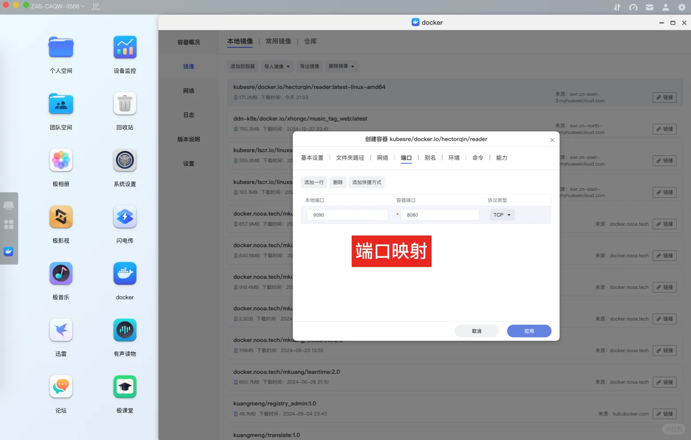Expand the 删除镜像 dropdown button

tap(341, 67)
